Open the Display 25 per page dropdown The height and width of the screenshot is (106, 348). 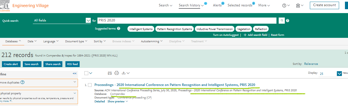pos(330,73)
